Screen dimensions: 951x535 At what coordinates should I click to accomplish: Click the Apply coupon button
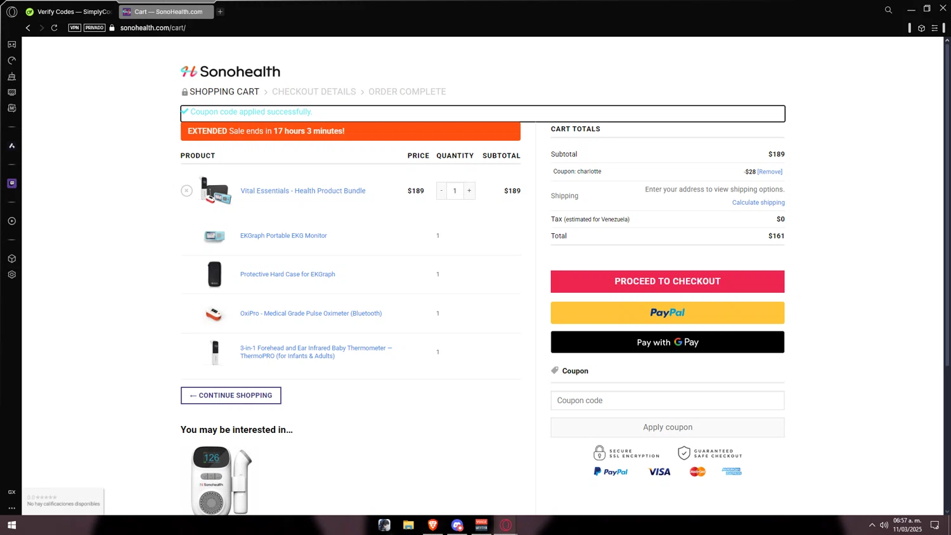point(668,427)
